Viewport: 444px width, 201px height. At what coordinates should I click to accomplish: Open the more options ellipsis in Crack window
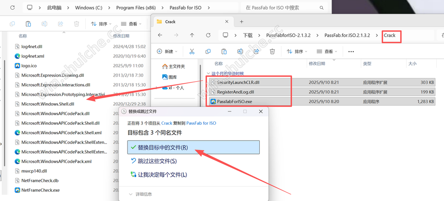[351, 52]
